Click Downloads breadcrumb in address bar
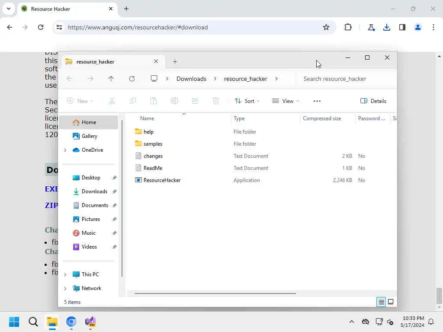Screen dimensions: 443x332 (x=191, y=79)
